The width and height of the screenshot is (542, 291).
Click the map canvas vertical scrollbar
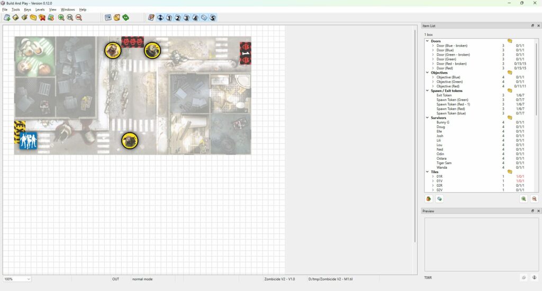[x=415, y=135]
